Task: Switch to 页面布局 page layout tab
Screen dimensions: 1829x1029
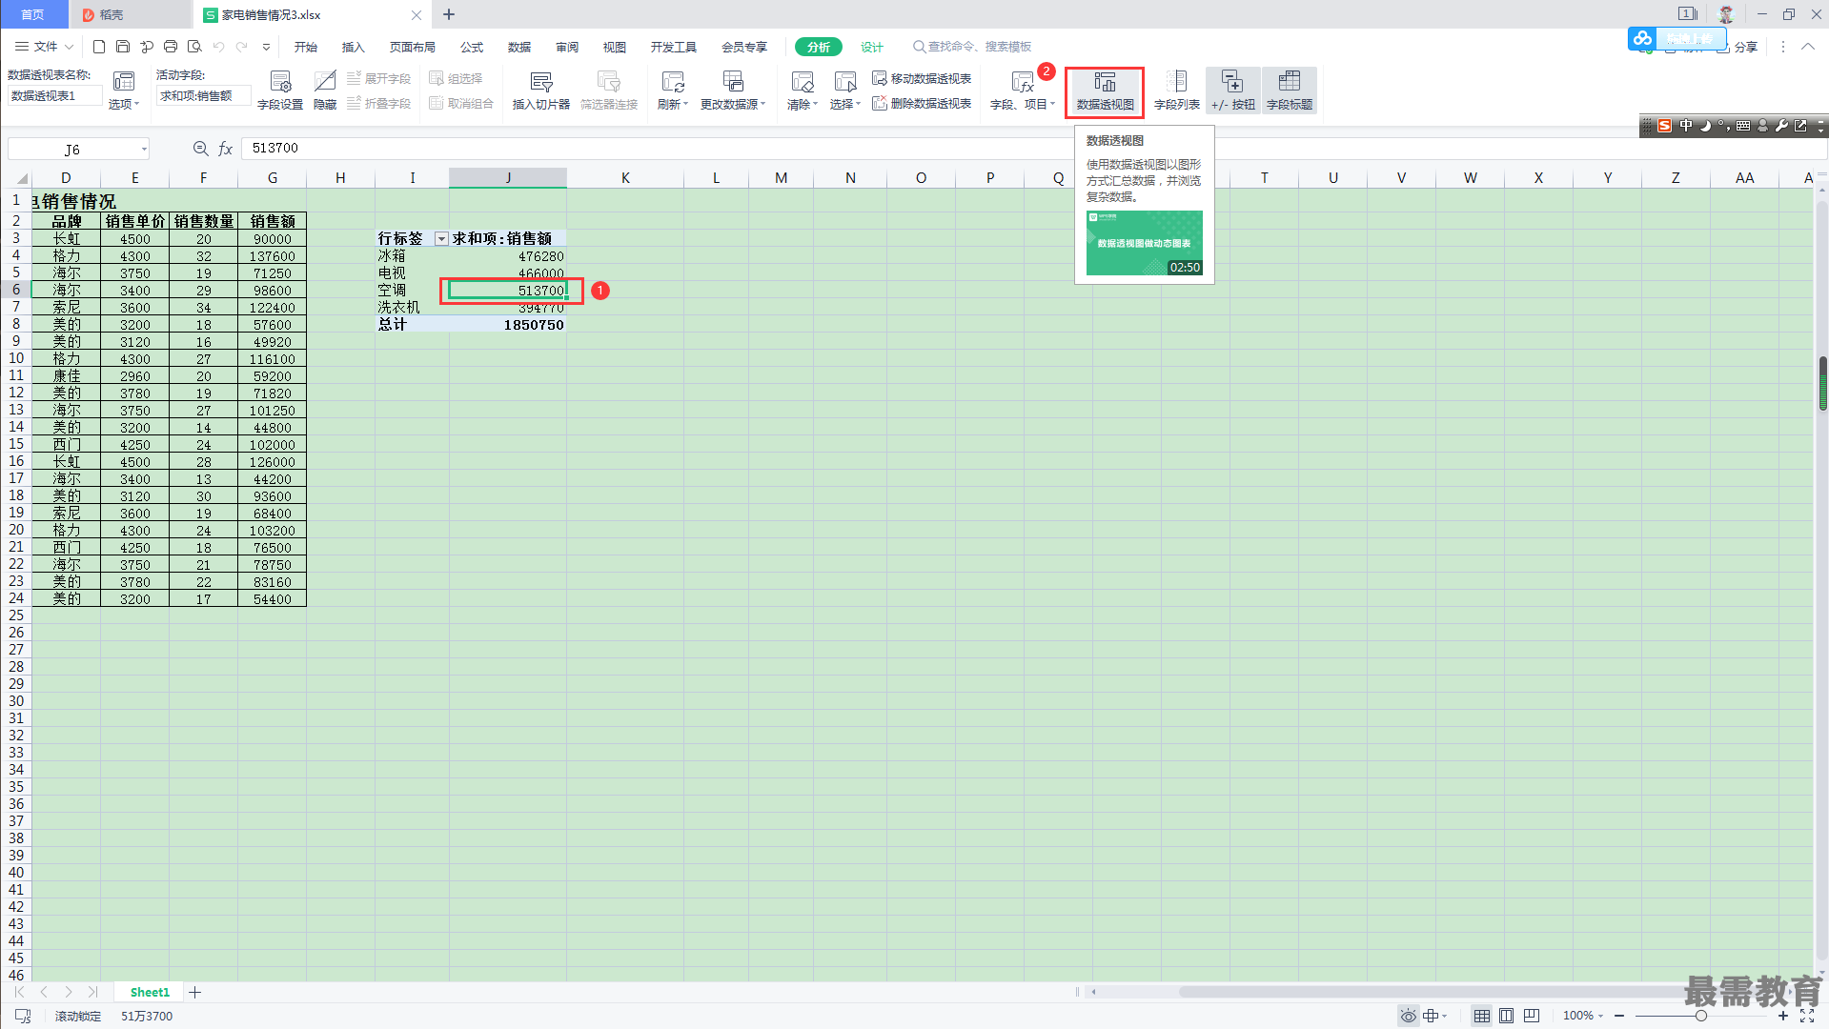Action: (413, 47)
